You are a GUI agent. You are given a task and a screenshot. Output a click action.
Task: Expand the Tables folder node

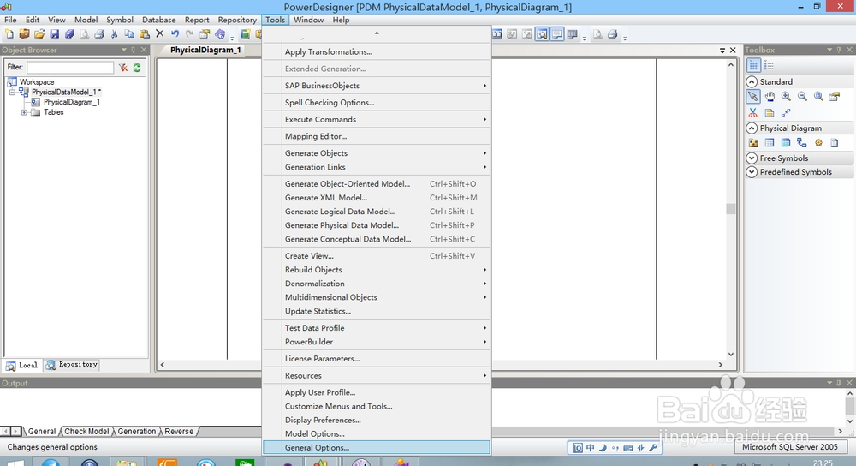click(x=24, y=112)
